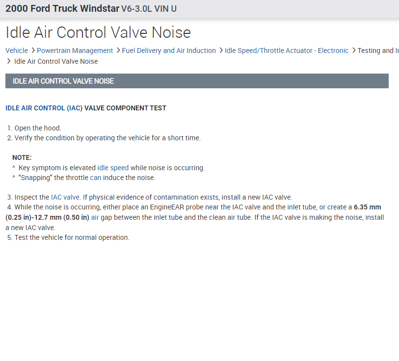The width and height of the screenshot is (399, 361).
Task: Click the chevron right after Powertrain Management
Action: [118, 51]
